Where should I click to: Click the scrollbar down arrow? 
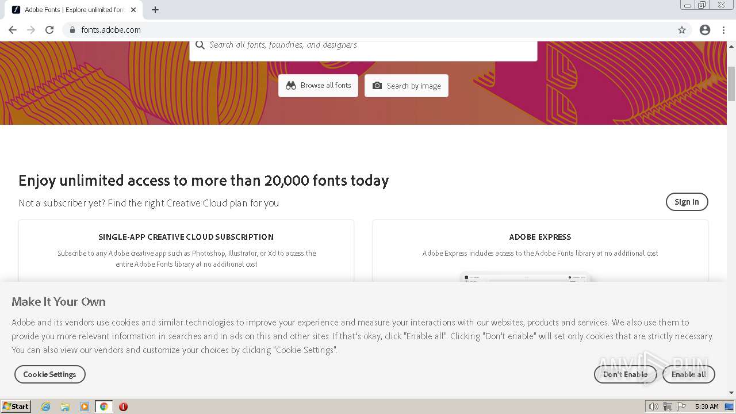click(731, 393)
